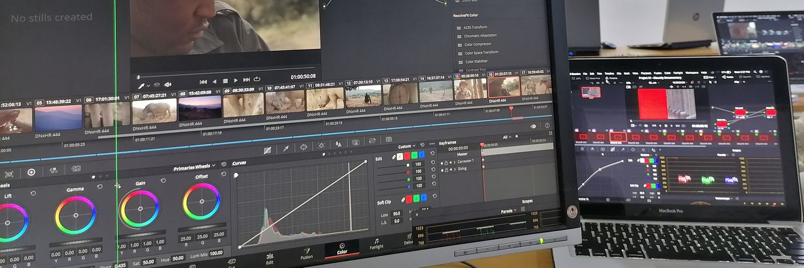Open the Sizing palette icon
This screenshot has width=804, height=268.
coord(372,140)
